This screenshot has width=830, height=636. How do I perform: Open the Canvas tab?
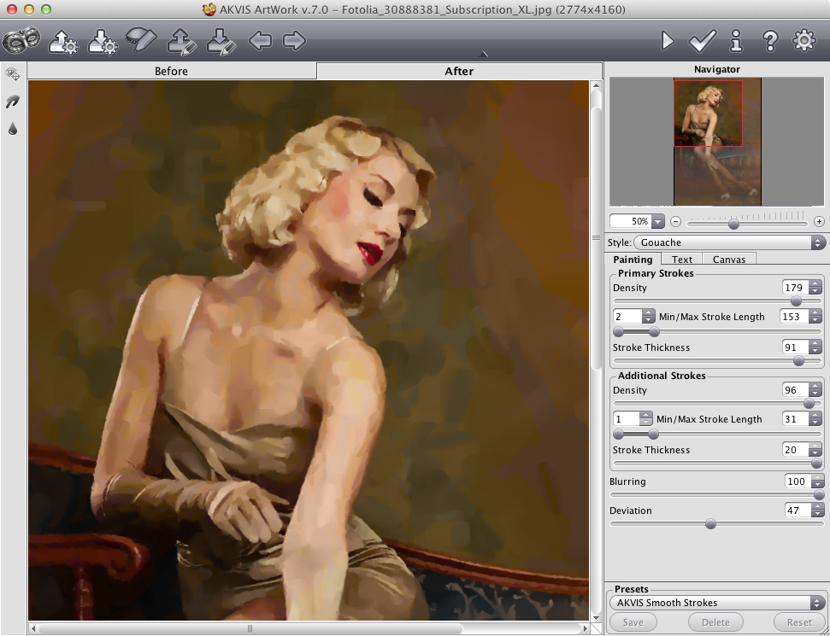728,260
